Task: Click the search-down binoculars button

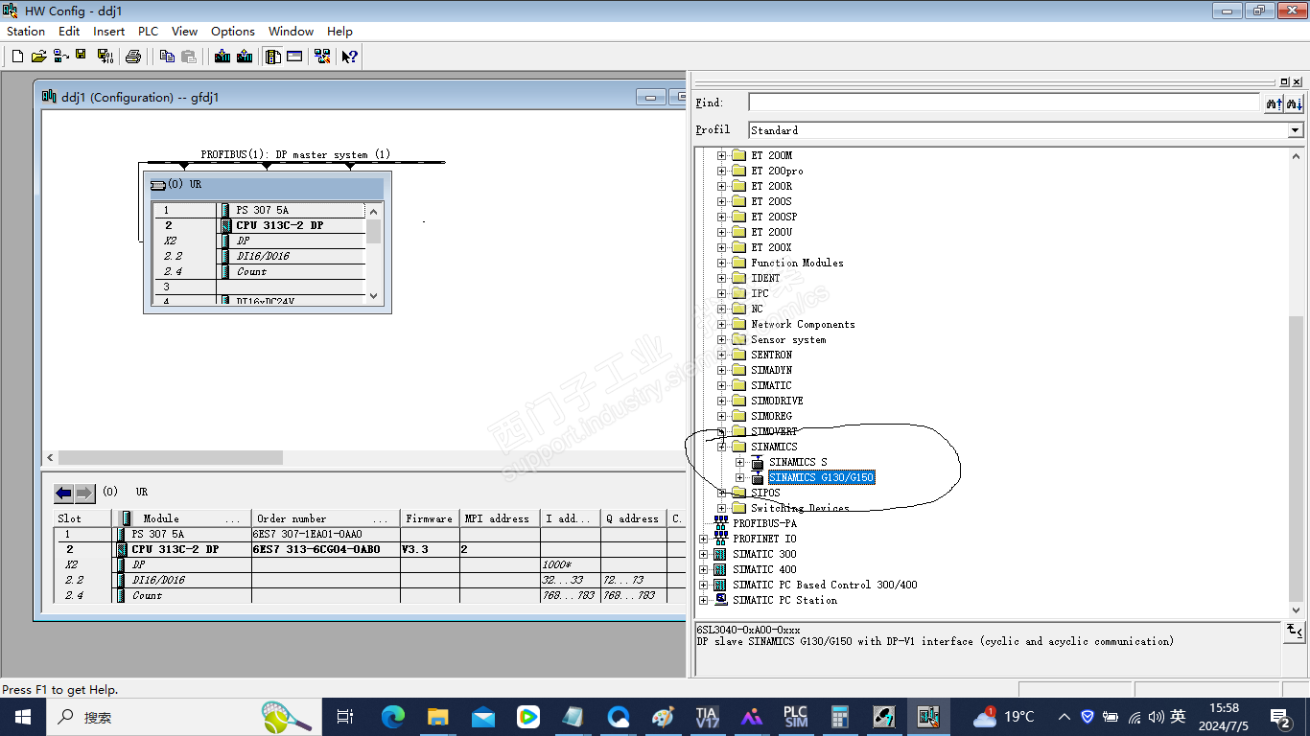Action: pos(1294,103)
